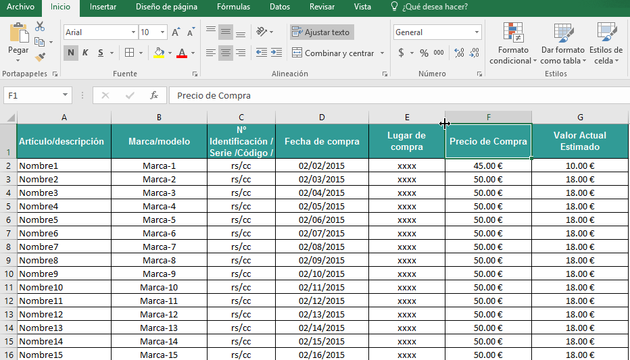Switch to the Fórmulas tab
Screen dimensions: 630x360
(233, 7)
